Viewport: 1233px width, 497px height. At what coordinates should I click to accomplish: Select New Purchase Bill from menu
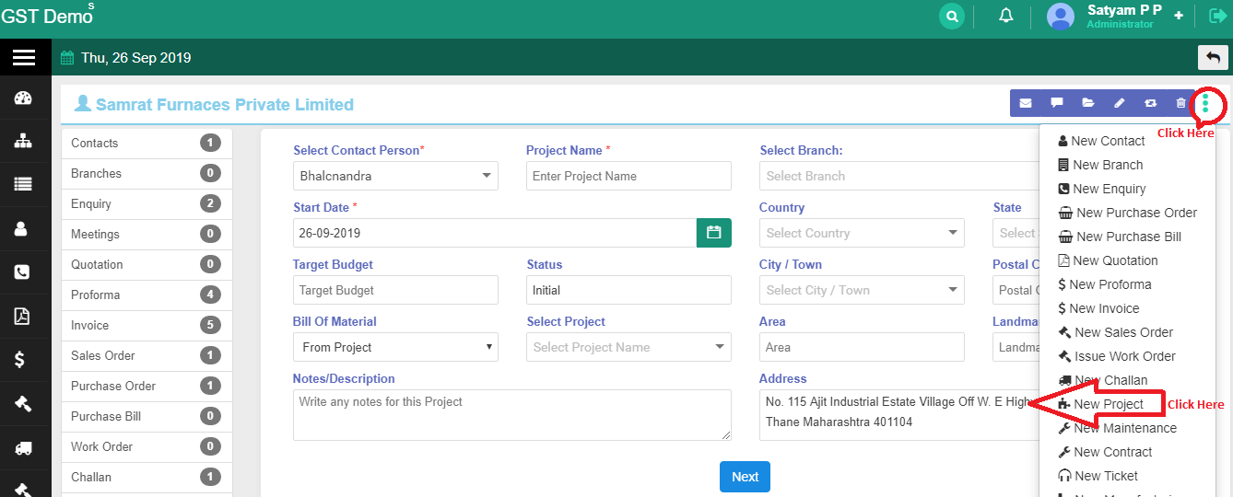click(1120, 237)
